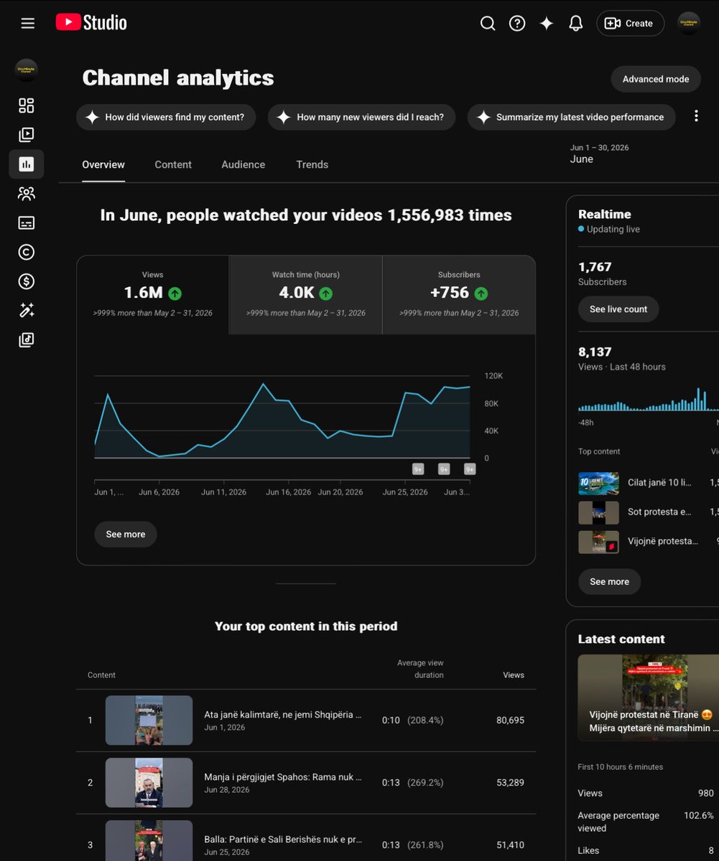Screen dimensions: 719x861
Task: Click the Jun 16, 2026 axis label
Action: (x=289, y=492)
